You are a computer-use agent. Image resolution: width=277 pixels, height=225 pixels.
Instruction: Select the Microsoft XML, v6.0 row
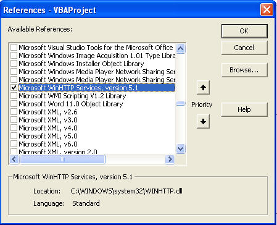[x=48, y=144]
